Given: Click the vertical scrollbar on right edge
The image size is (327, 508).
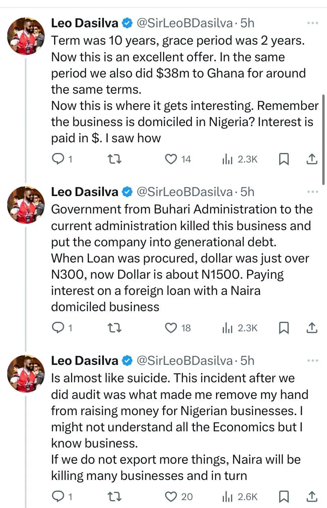Looking at the screenshot, I should tap(324, 134).
